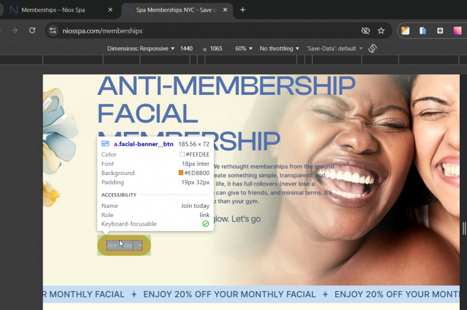Open a new browser tab
This screenshot has width=467, height=310.
[x=243, y=10]
